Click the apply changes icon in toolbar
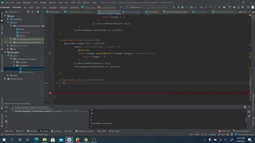This screenshot has height=143, width=255. pos(192,7)
